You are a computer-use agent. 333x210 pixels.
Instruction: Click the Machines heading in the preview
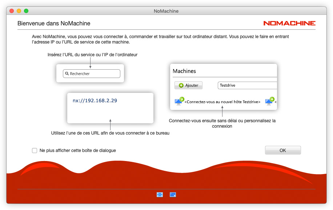click(x=184, y=71)
